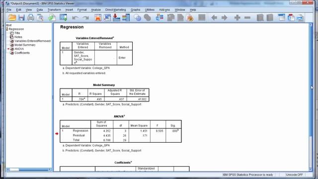318x179 pixels.
Task: Click the Go to Data icon
Action: tap(98, 18)
